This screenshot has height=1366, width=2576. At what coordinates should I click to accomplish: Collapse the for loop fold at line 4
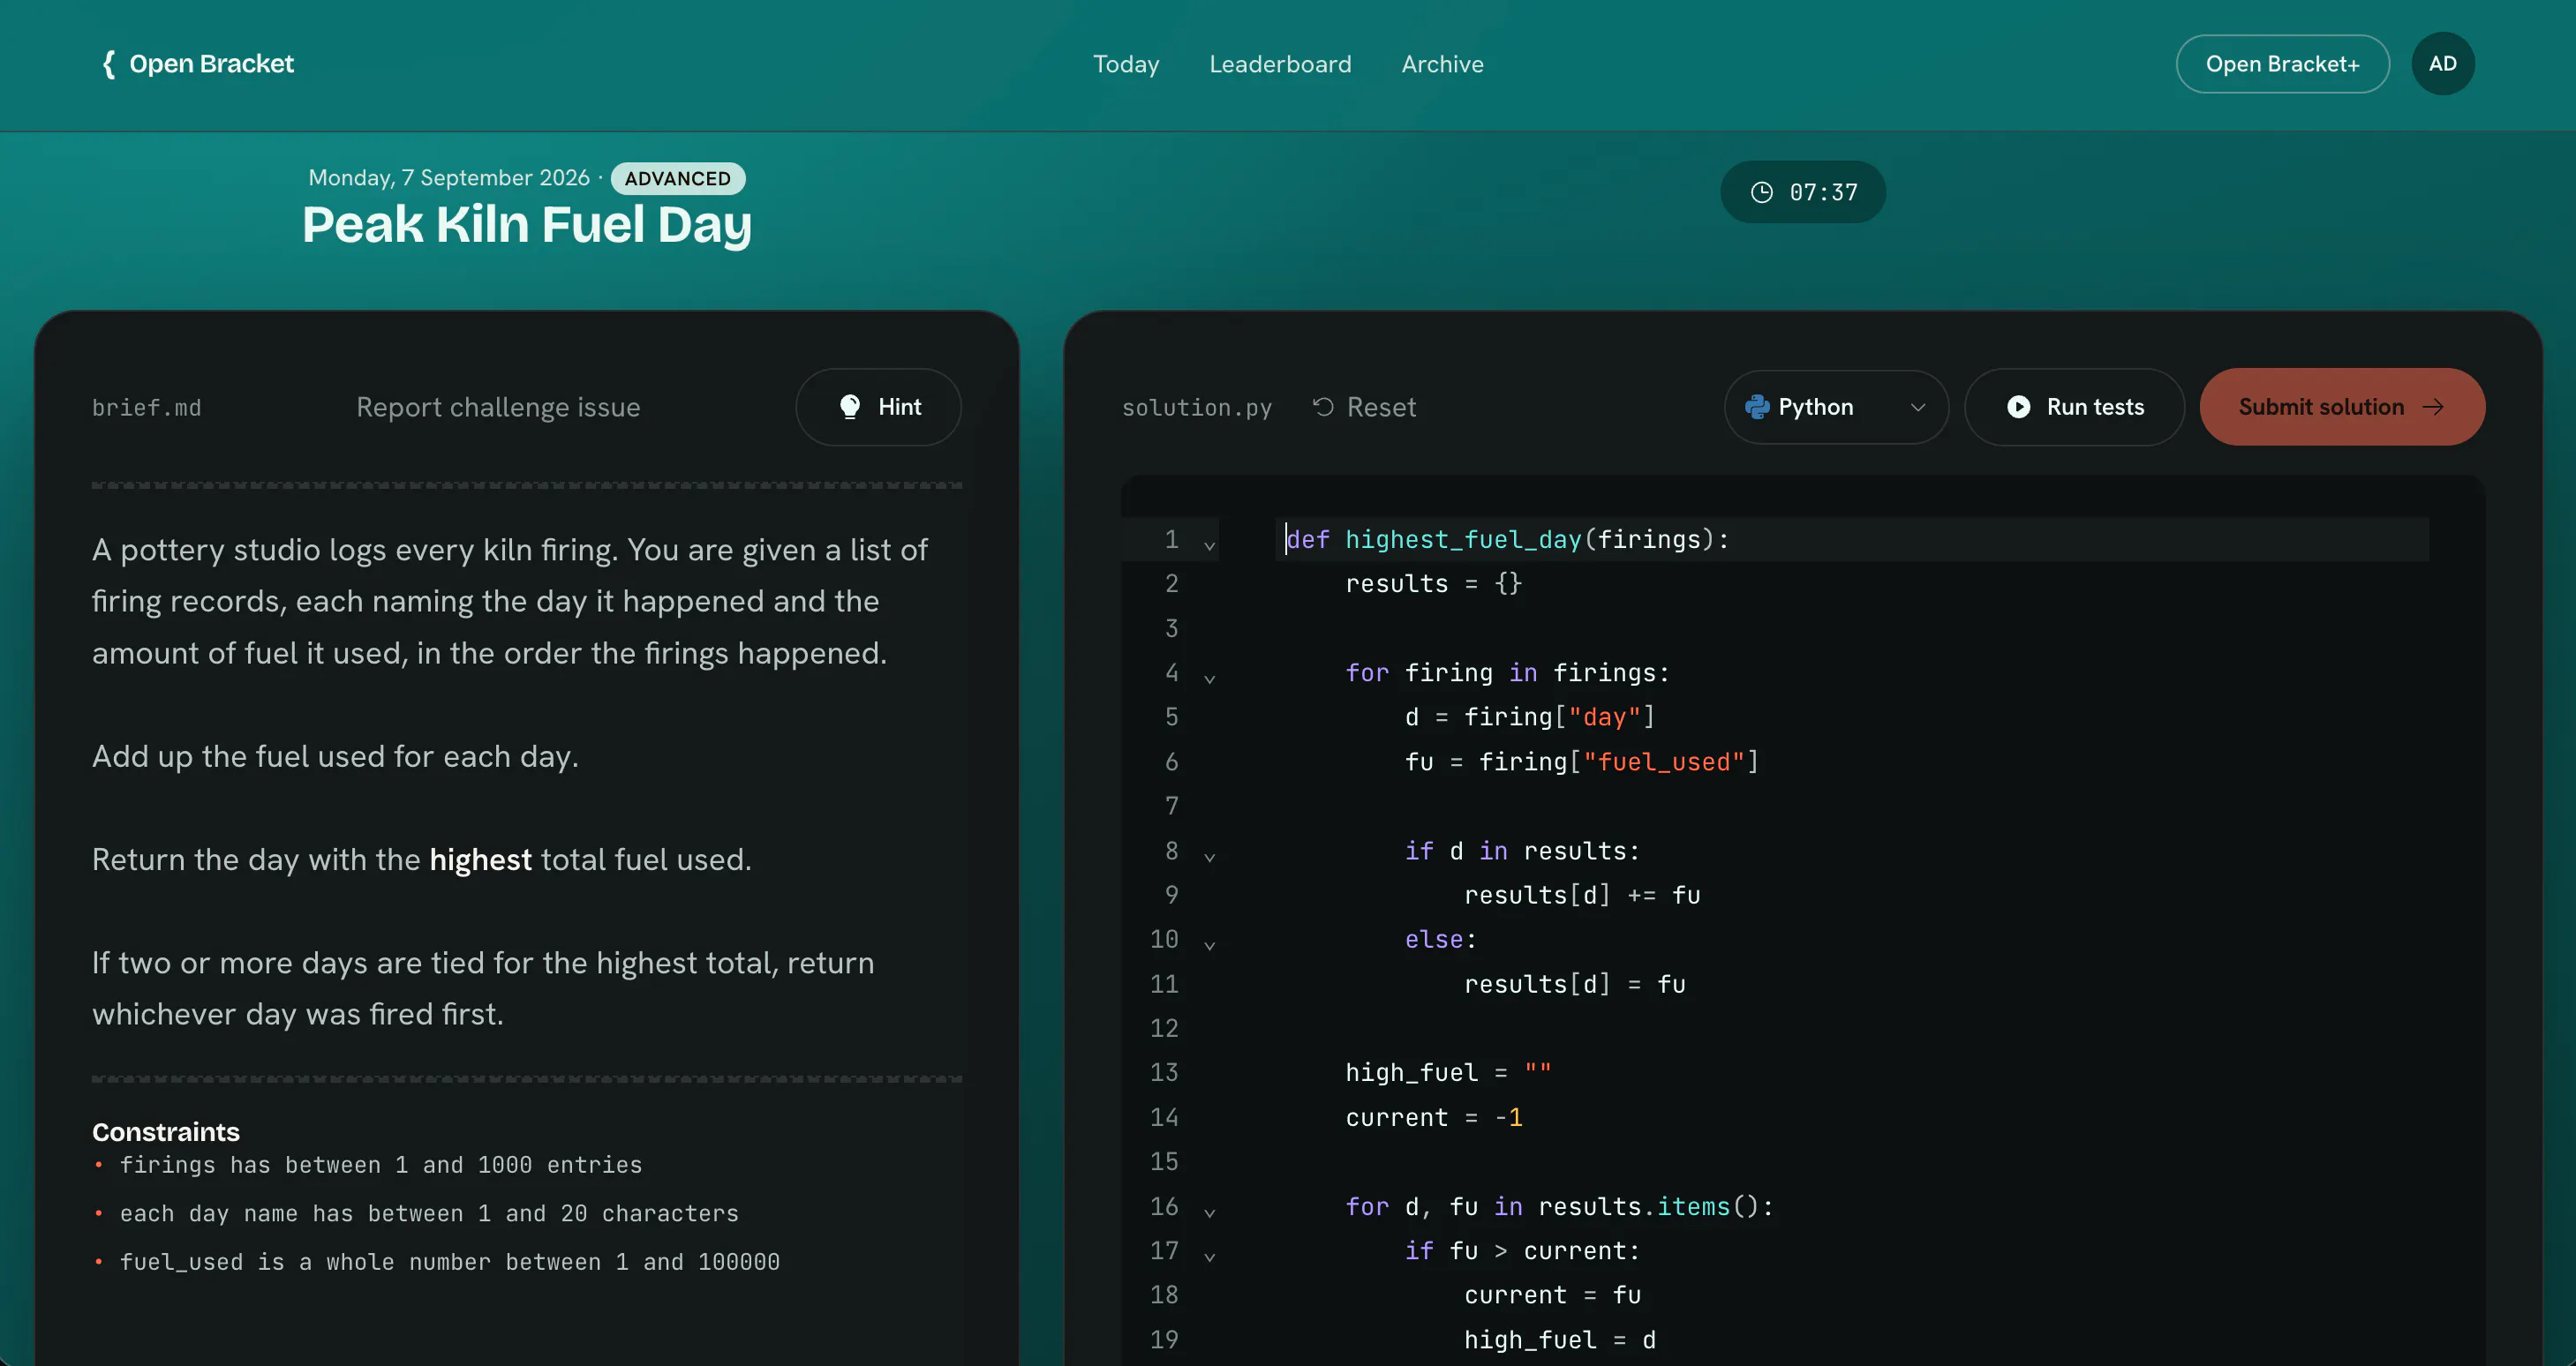(x=1209, y=679)
